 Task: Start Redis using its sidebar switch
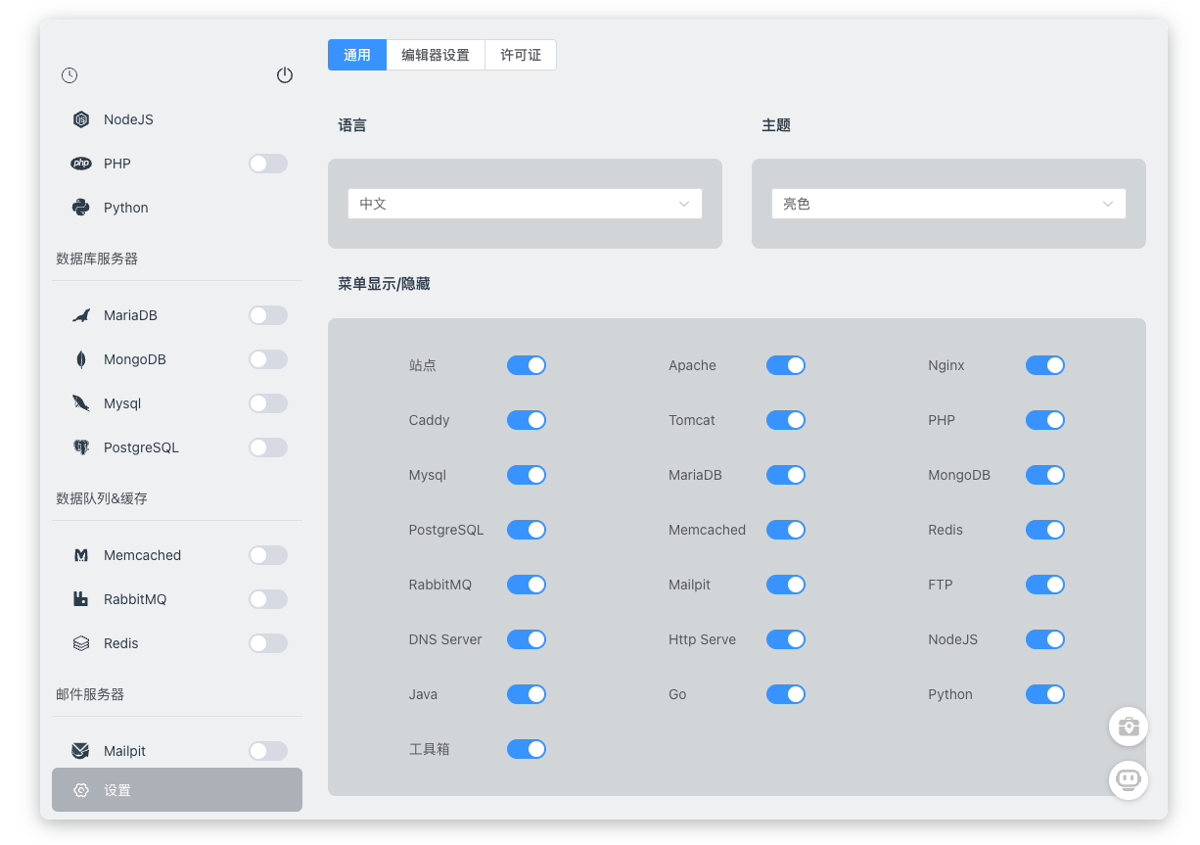point(267,643)
